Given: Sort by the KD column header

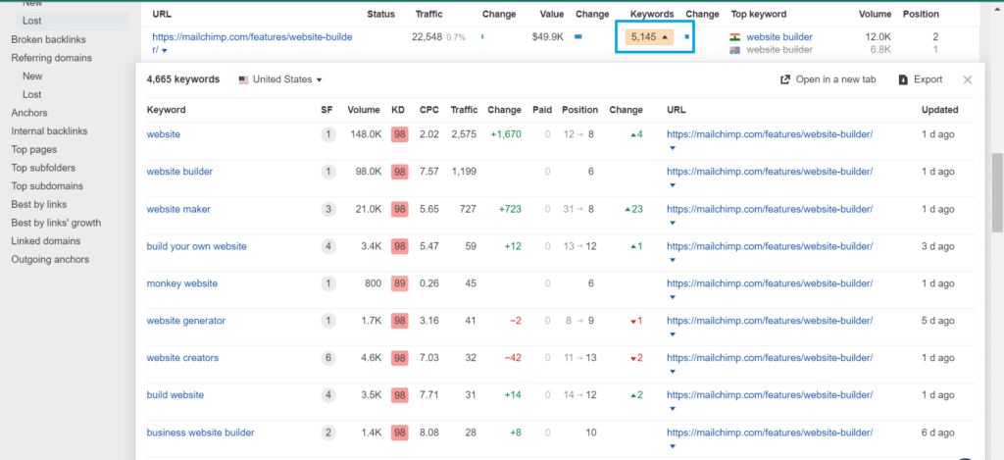Looking at the screenshot, I should pyautogui.click(x=398, y=110).
